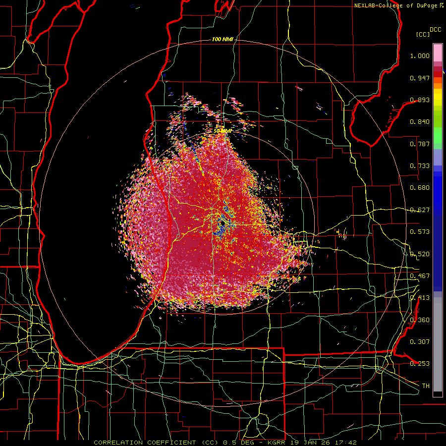The width and height of the screenshot is (446, 446).
Task: Click the 0.5 DEG elevation angle text
Action: tap(238, 443)
